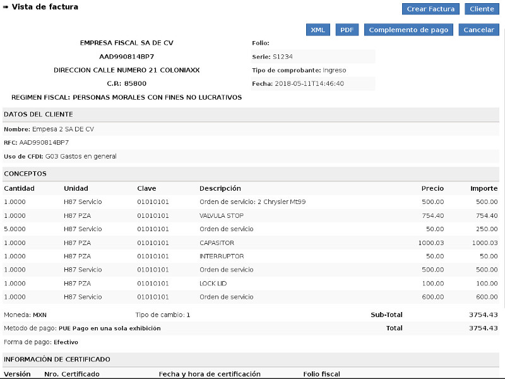
Task: Click the INTERRUPTOR description cell
Action: 222,256
